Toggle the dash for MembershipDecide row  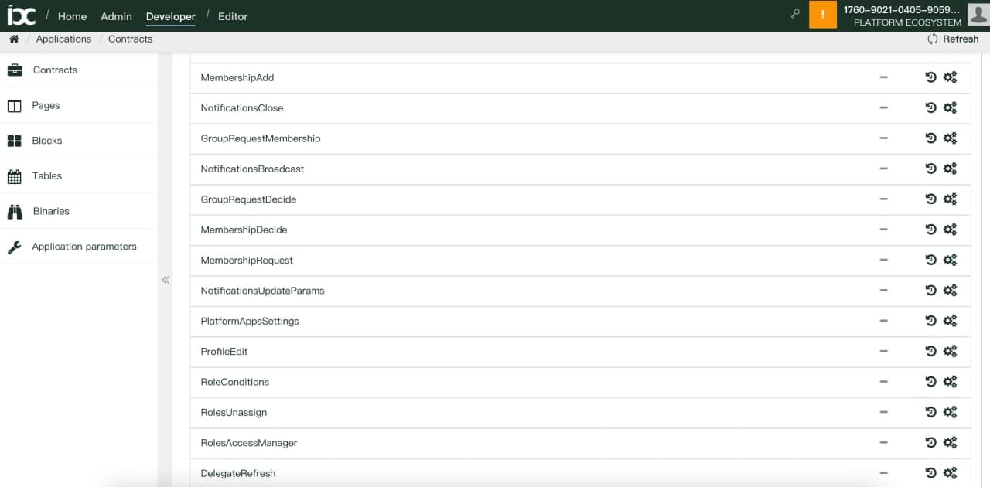point(883,230)
